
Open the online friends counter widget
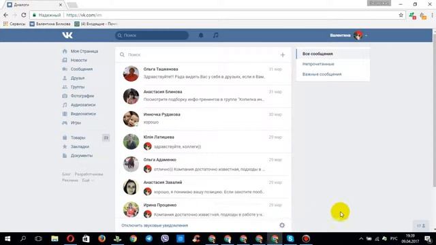click(421, 226)
